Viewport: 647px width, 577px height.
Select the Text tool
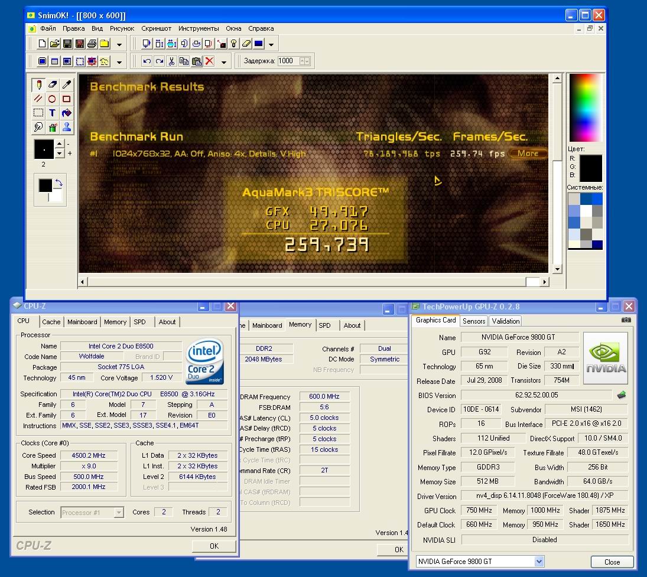tap(52, 113)
